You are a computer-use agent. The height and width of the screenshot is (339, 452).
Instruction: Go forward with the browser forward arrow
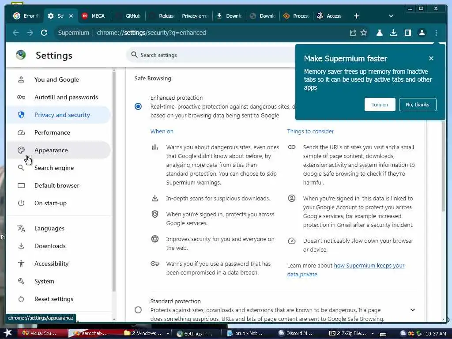coord(30,33)
